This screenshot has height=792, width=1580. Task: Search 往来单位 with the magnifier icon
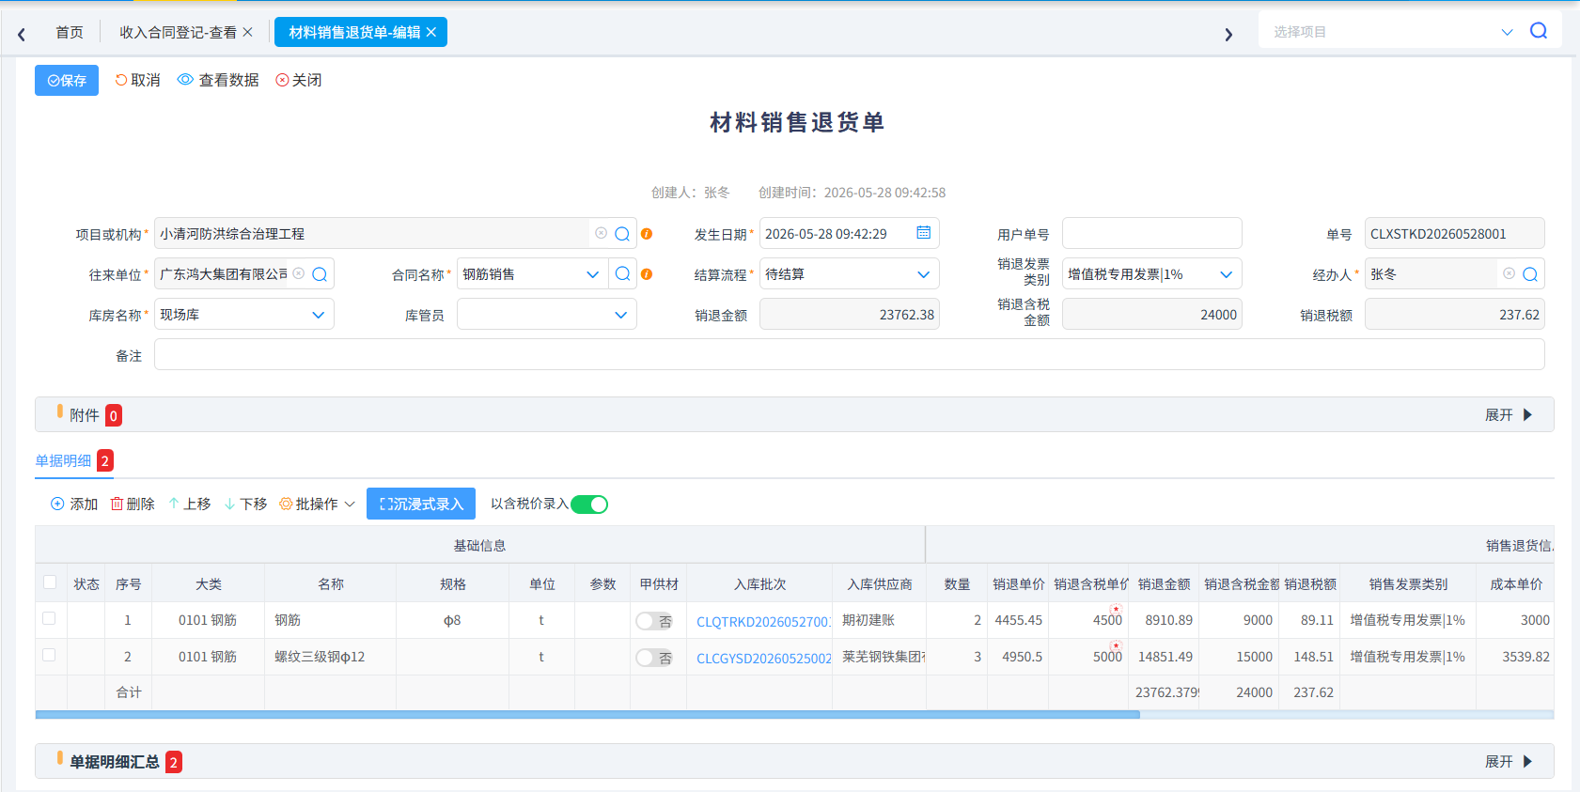click(x=320, y=274)
